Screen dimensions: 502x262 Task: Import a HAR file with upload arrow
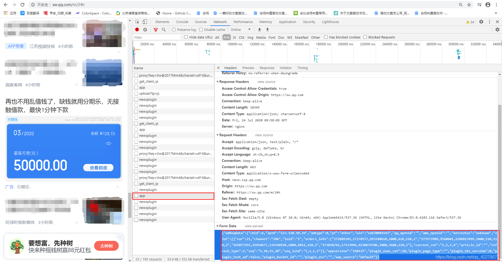click(x=259, y=30)
